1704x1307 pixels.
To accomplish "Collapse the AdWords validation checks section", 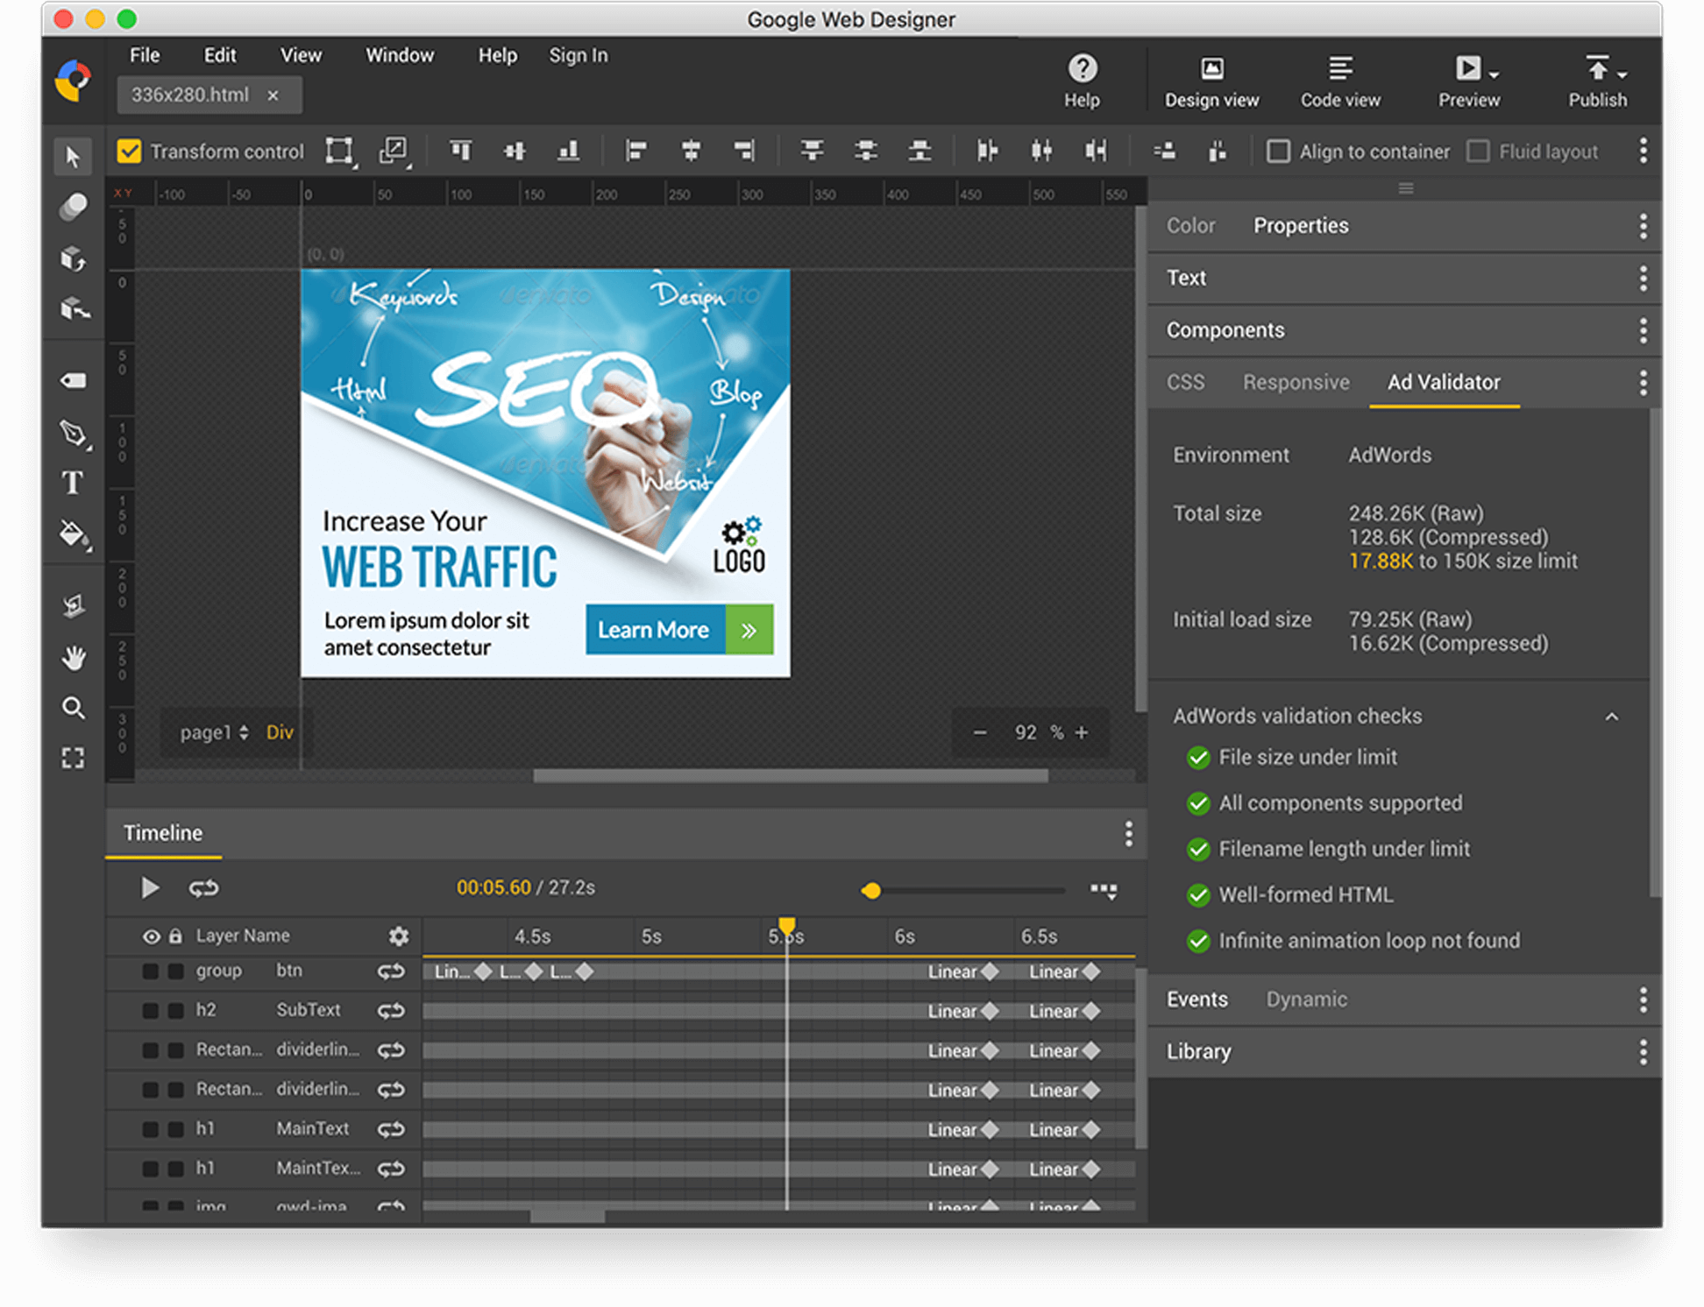I will [x=1612, y=717].
